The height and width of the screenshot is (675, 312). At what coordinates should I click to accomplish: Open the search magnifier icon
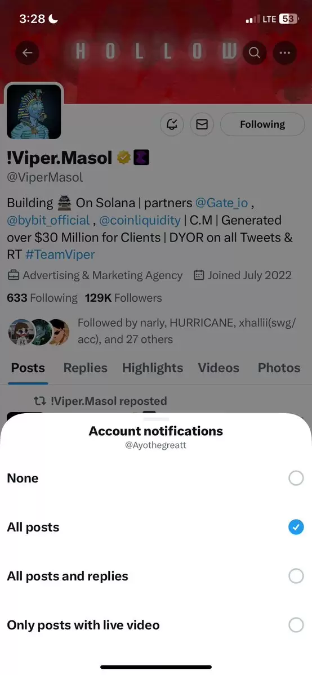tap(254, 52)
